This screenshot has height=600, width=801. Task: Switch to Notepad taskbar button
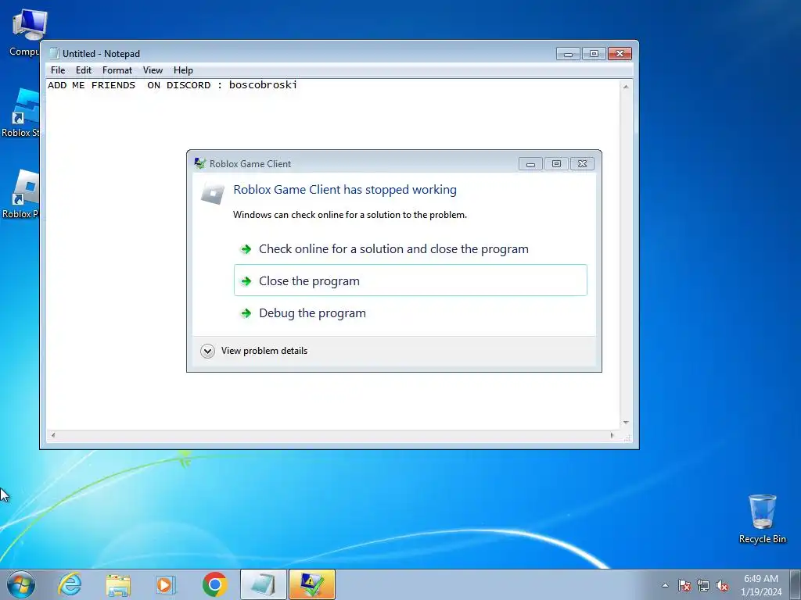coord(263,584)
